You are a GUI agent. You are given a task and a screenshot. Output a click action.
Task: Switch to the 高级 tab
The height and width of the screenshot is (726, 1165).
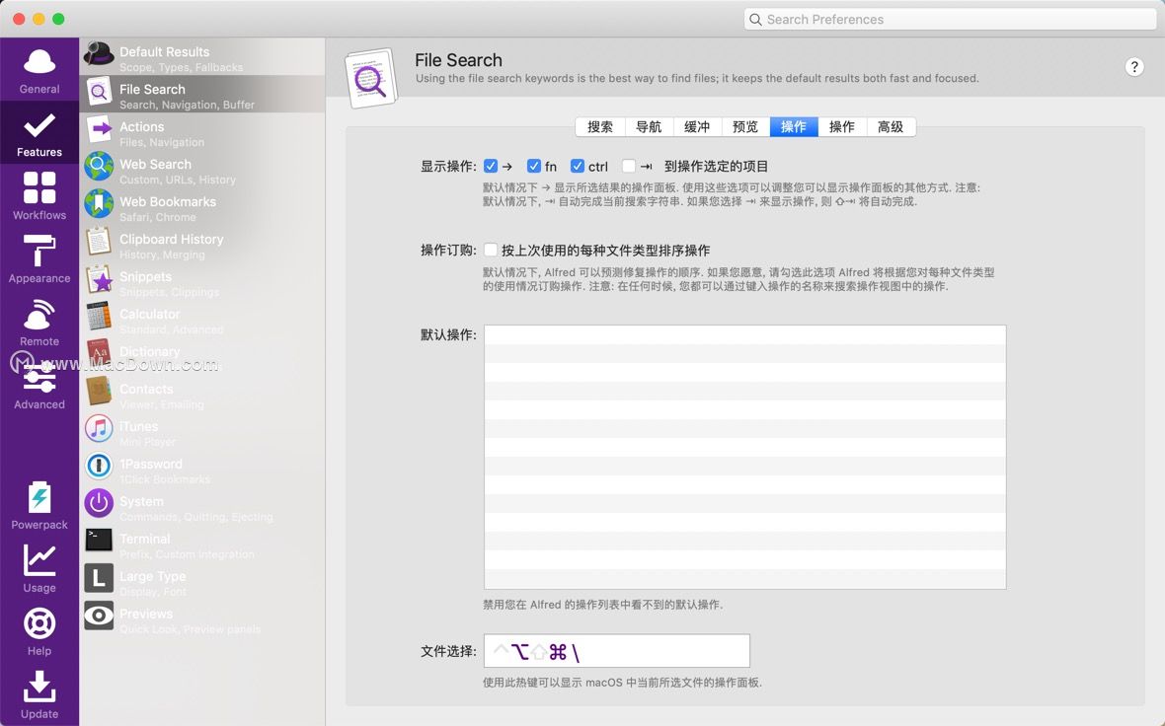click(x=891, y=127)
